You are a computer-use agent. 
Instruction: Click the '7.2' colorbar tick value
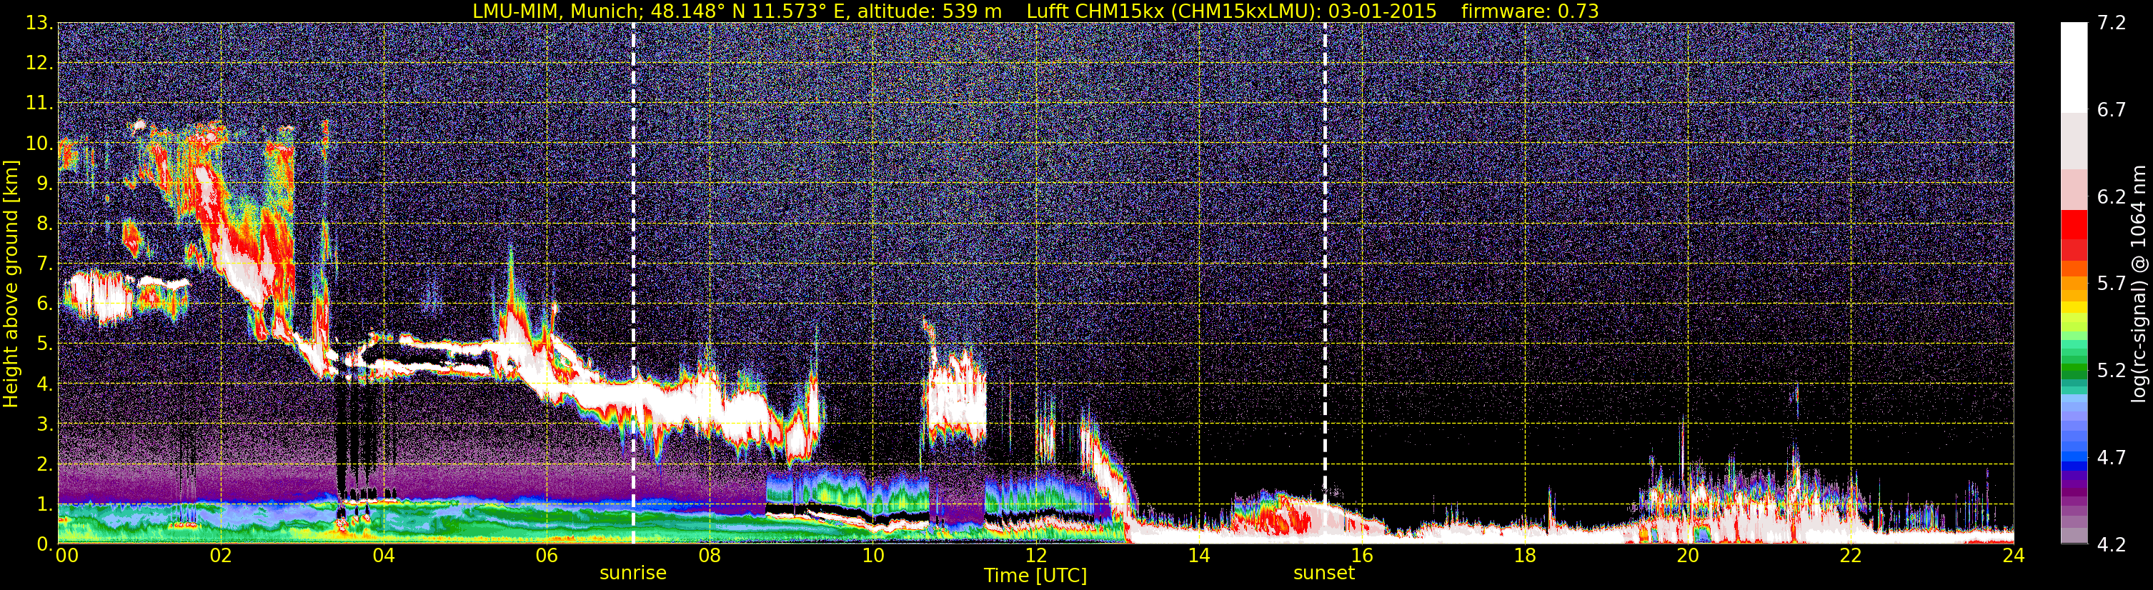click(2112, 24)
